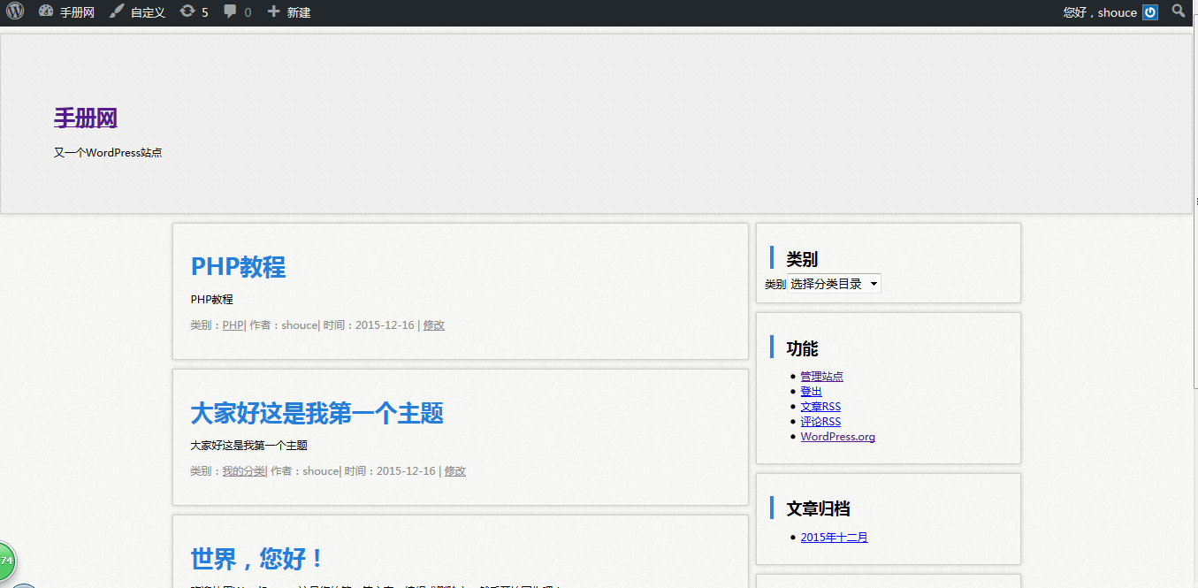Open the 您好，shouce account menu

pos(1100,12)
